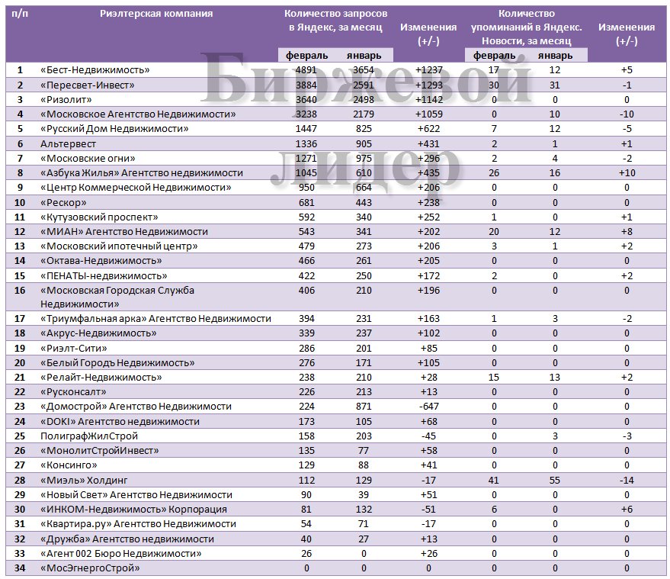Select the 132 January value for ИНКОМ
The image size is (670, 579).
pos(364,510)
